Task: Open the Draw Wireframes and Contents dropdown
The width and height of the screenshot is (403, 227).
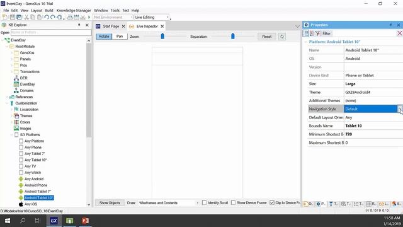Action: (197, 203)
